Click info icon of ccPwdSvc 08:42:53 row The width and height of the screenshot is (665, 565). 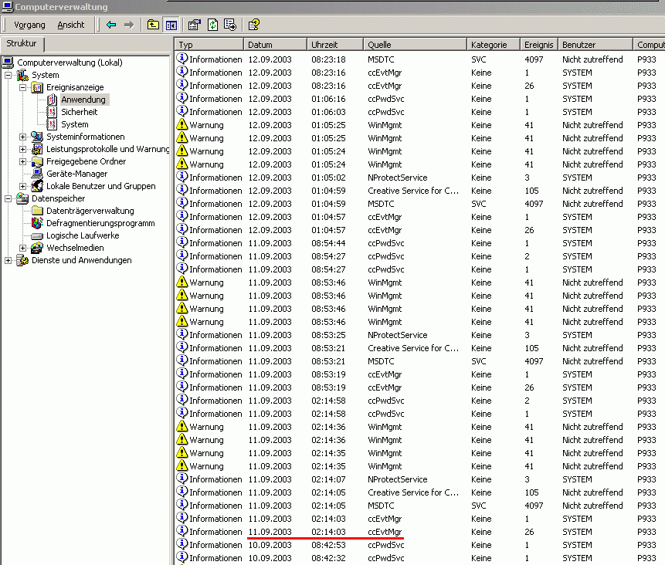point(182,544)
